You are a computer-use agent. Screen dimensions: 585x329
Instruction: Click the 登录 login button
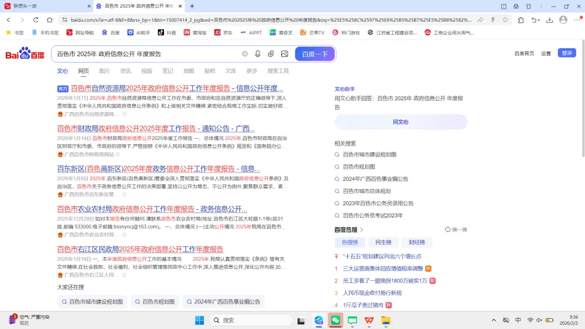pos(567,53)
